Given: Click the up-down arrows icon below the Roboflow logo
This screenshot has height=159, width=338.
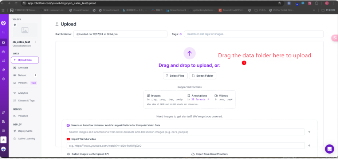Looking at the screenshot, I should tap(3, 32).
